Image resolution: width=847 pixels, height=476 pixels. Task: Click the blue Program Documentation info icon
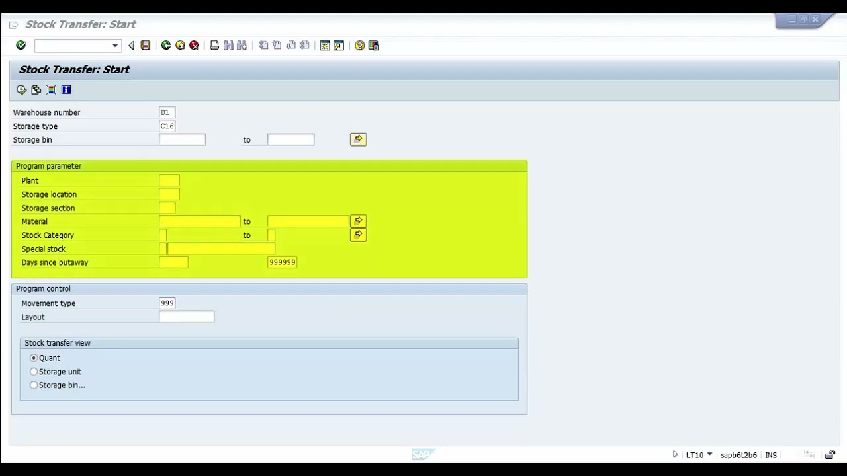tap(66, 89)
